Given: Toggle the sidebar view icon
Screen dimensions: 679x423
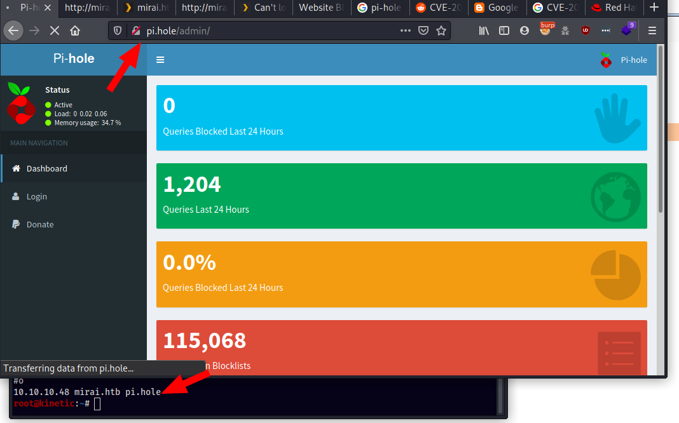Looking at the screenshot, I should pos(504,30).
